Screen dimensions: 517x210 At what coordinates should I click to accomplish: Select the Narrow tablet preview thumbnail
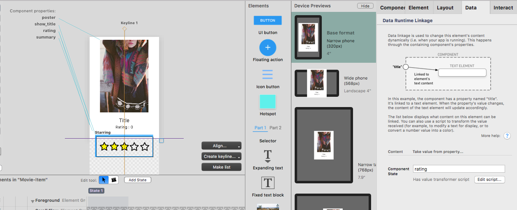coord(324,145)
